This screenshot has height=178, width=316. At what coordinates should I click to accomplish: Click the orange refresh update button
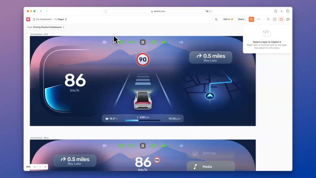pos(251,19)
